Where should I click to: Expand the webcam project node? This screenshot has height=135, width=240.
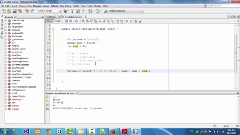6,109
